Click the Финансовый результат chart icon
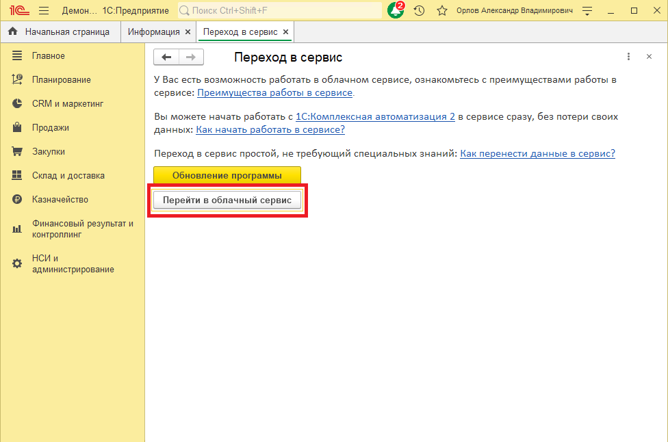 click(17, 229)
